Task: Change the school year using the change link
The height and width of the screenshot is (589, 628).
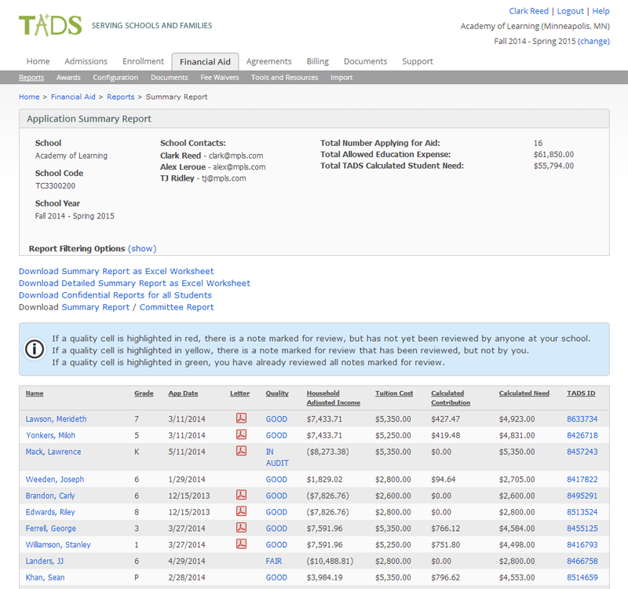Action: tap(595, 41)
